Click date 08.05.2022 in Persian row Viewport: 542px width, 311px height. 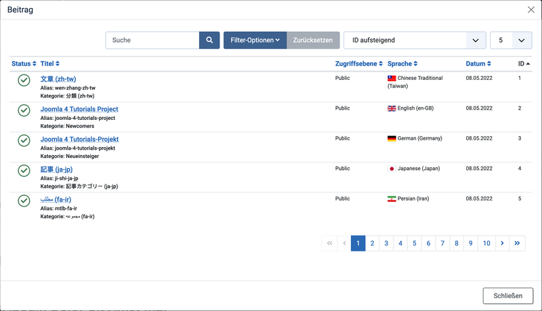479,199
